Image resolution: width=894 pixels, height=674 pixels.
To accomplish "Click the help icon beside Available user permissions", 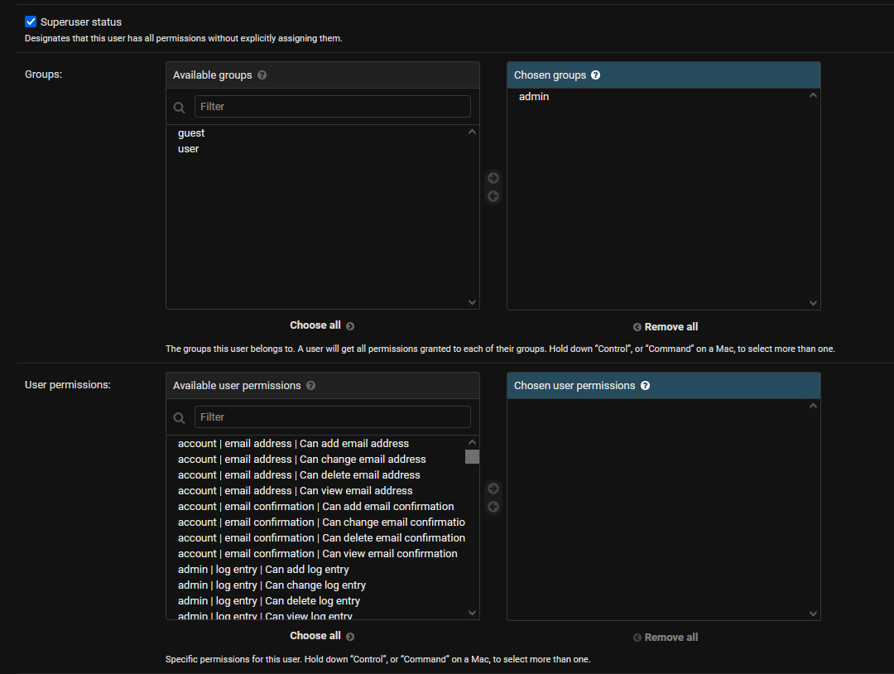I will (x=310, y=385).
